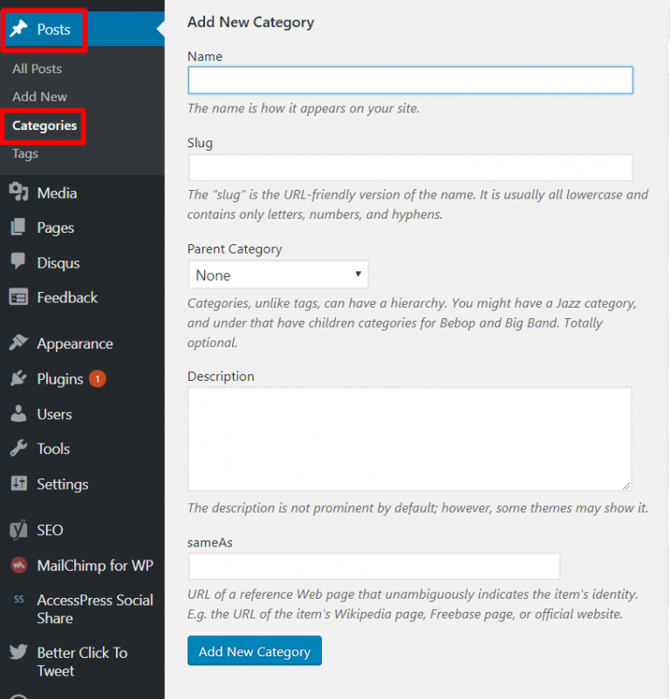Click the Disqus speech bubble icon

pos(19,262)
